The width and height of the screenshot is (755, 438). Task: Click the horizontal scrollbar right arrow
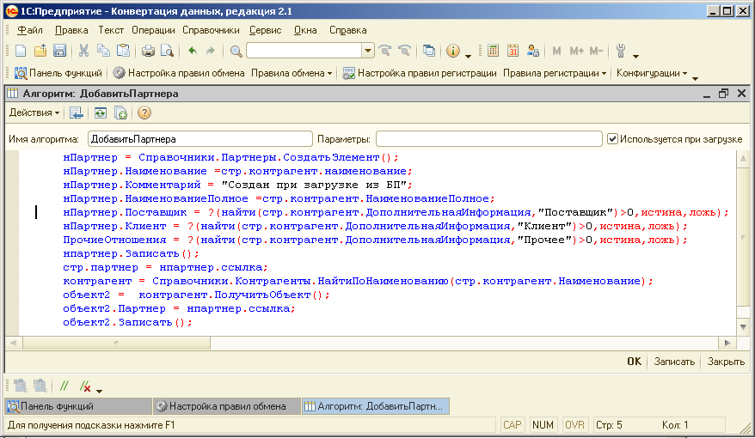pos(727,343)
